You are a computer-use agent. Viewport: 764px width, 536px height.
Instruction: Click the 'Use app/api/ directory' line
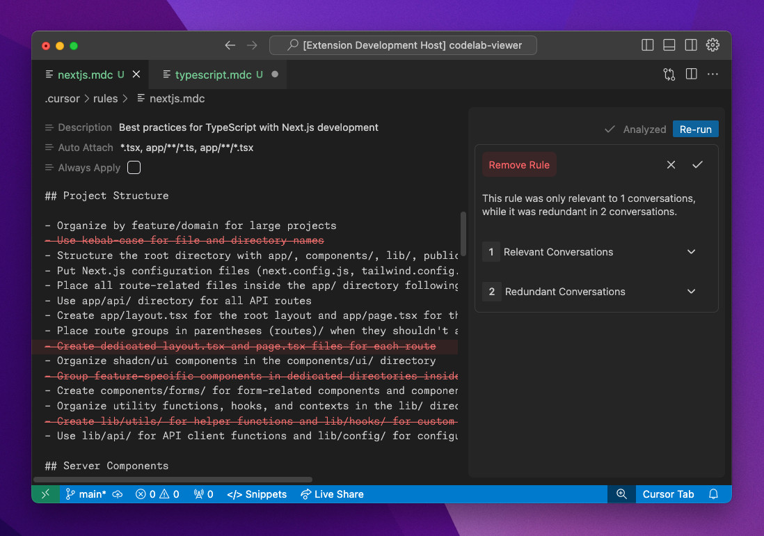coord(178,301)
